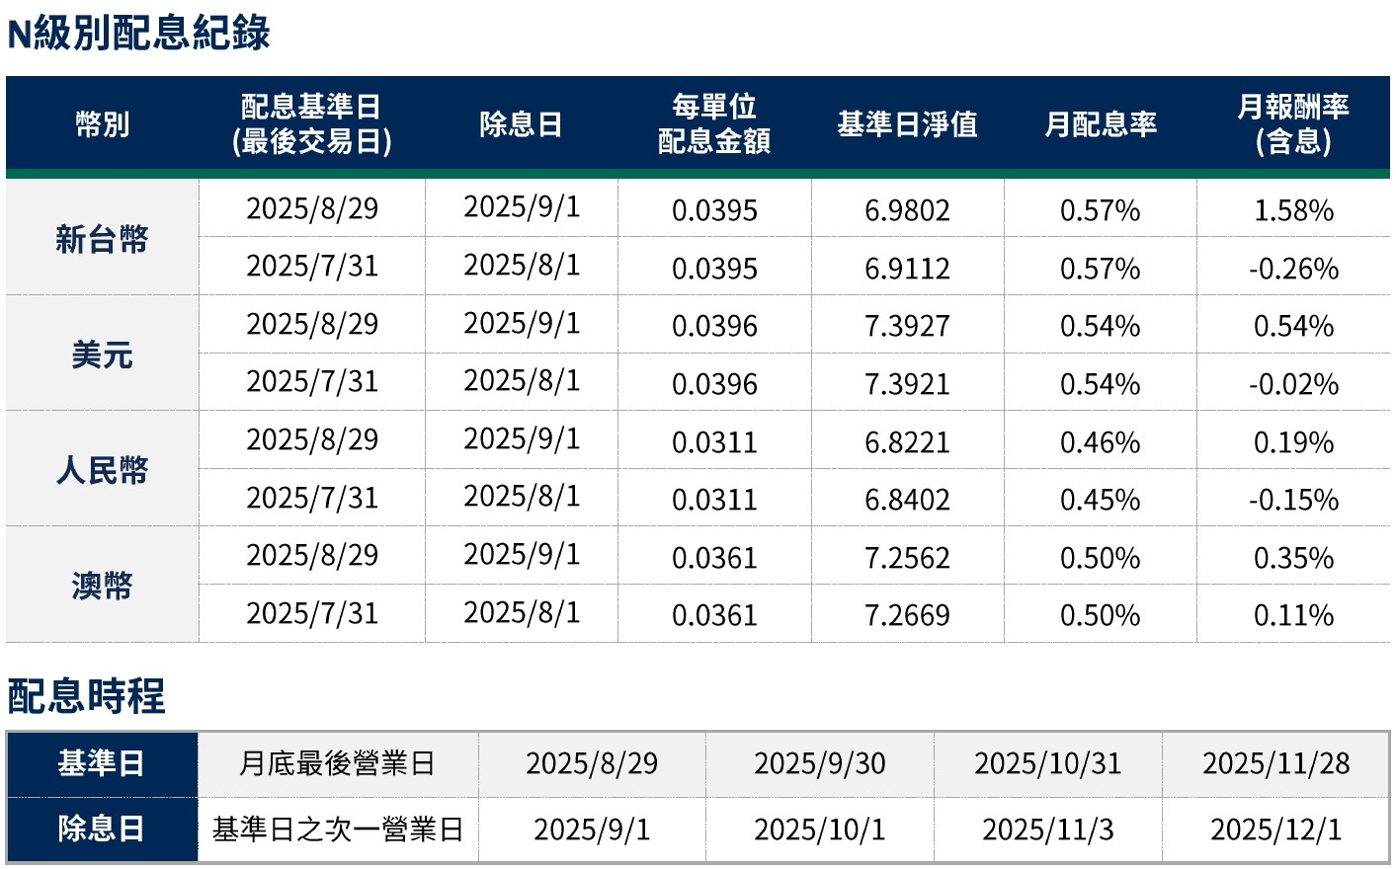Click the 0.46% dividend rate cell
Screen dimensions: 1396x869
1100,442
